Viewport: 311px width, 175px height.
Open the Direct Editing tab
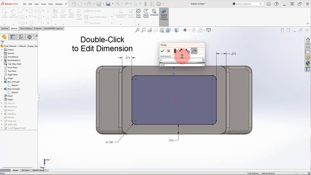click(x=26, y=29)
